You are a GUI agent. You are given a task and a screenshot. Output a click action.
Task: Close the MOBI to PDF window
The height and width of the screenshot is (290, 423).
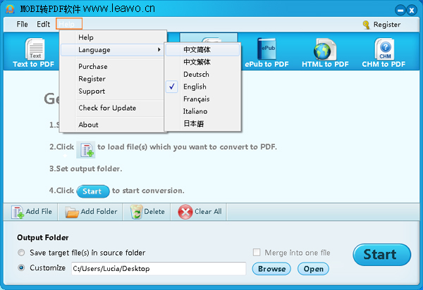[x=412, y=11]
